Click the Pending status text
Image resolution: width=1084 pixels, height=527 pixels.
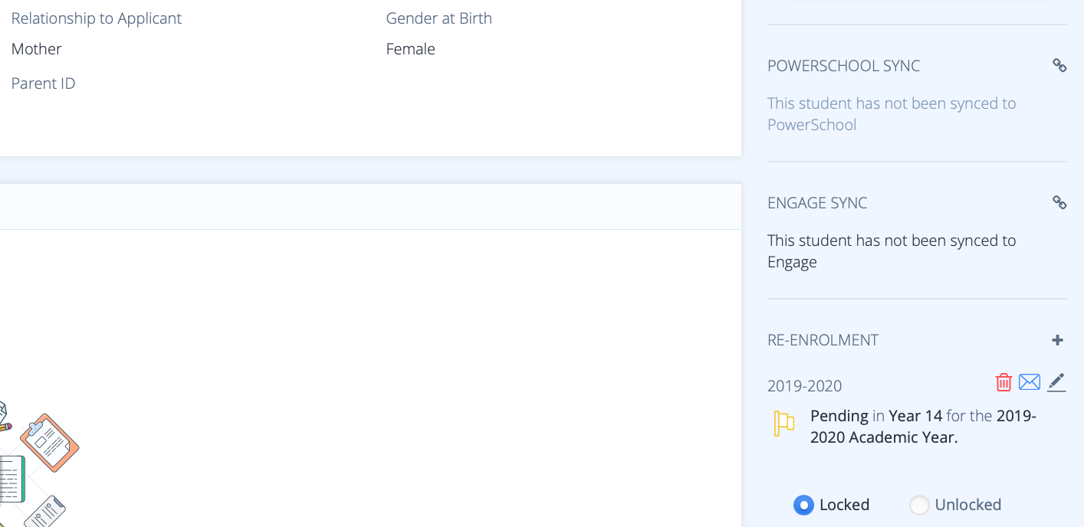(x=839, y=417)
